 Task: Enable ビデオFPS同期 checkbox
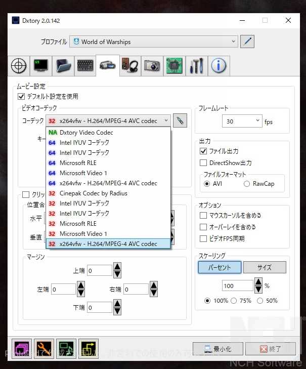click(x=203, y=238)
